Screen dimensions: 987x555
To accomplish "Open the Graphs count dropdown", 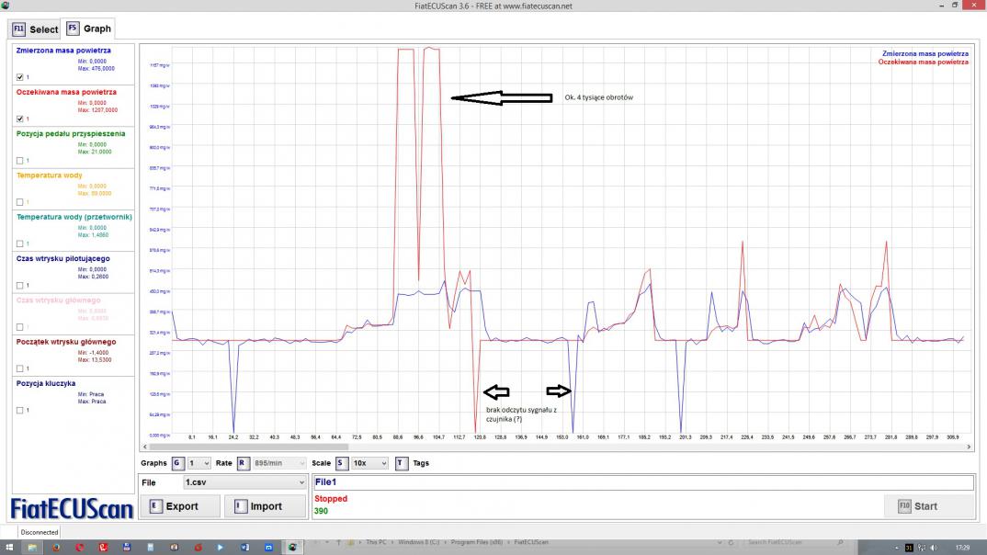I will tap(199, 463).
